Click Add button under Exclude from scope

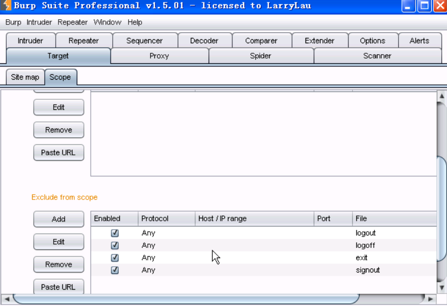click(59, 219)
